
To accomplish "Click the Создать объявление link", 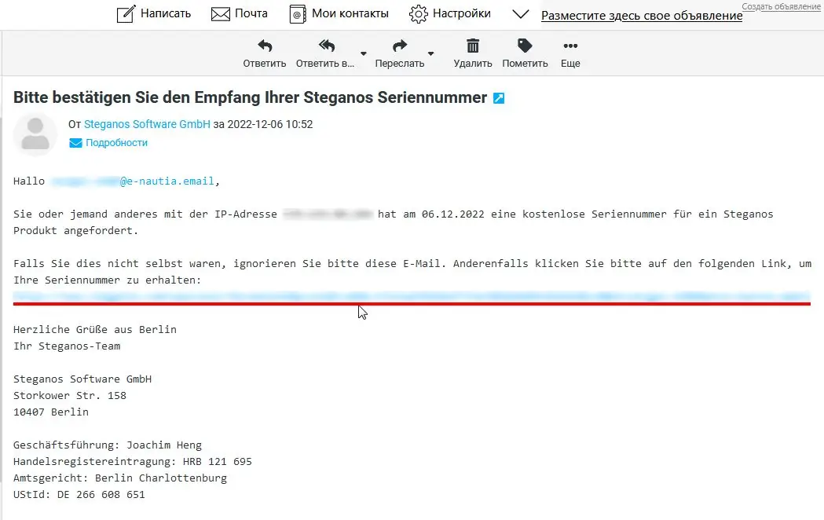I will [x=781, y=6].
